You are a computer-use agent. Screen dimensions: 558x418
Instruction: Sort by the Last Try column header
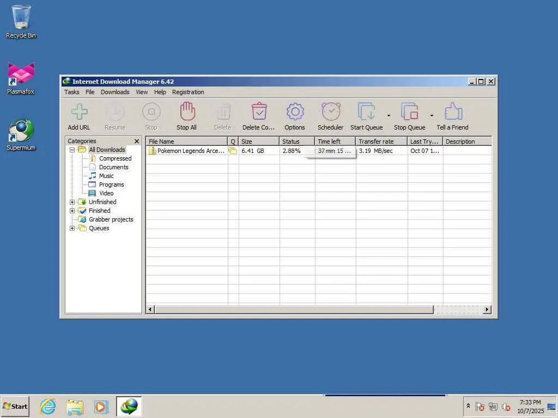pyautogui.click(x=425, y=142)
